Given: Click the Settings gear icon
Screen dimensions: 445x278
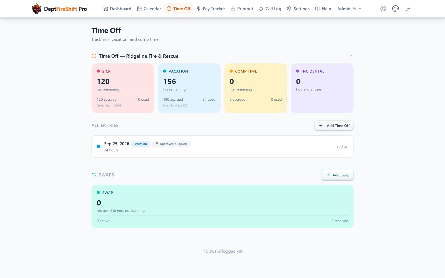Looking at the screenshot, I should 289,9.
